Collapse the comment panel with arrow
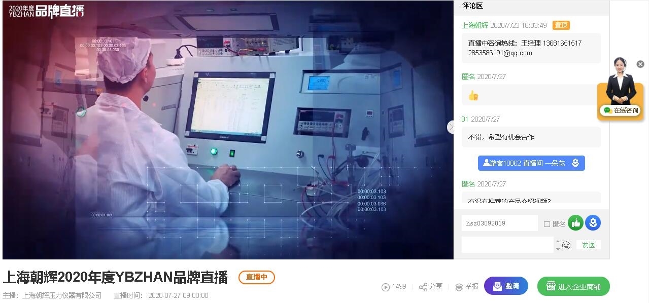This screenshot has width=649, height=303. [451, 127]
